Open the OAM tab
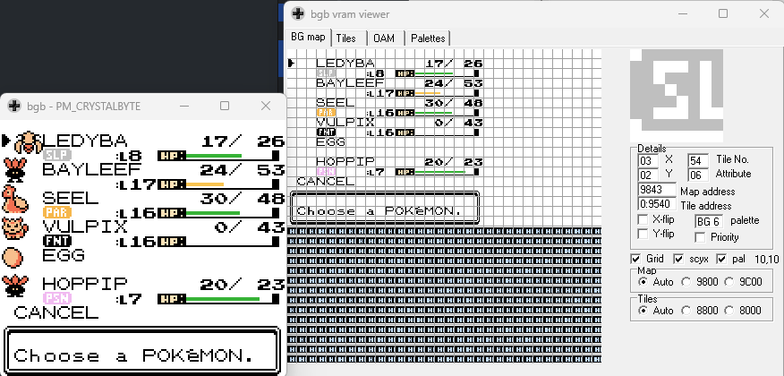 [384, 38]
